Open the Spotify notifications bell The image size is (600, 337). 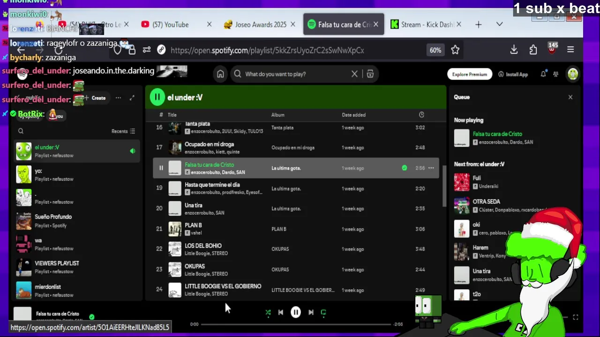[543, 74]
